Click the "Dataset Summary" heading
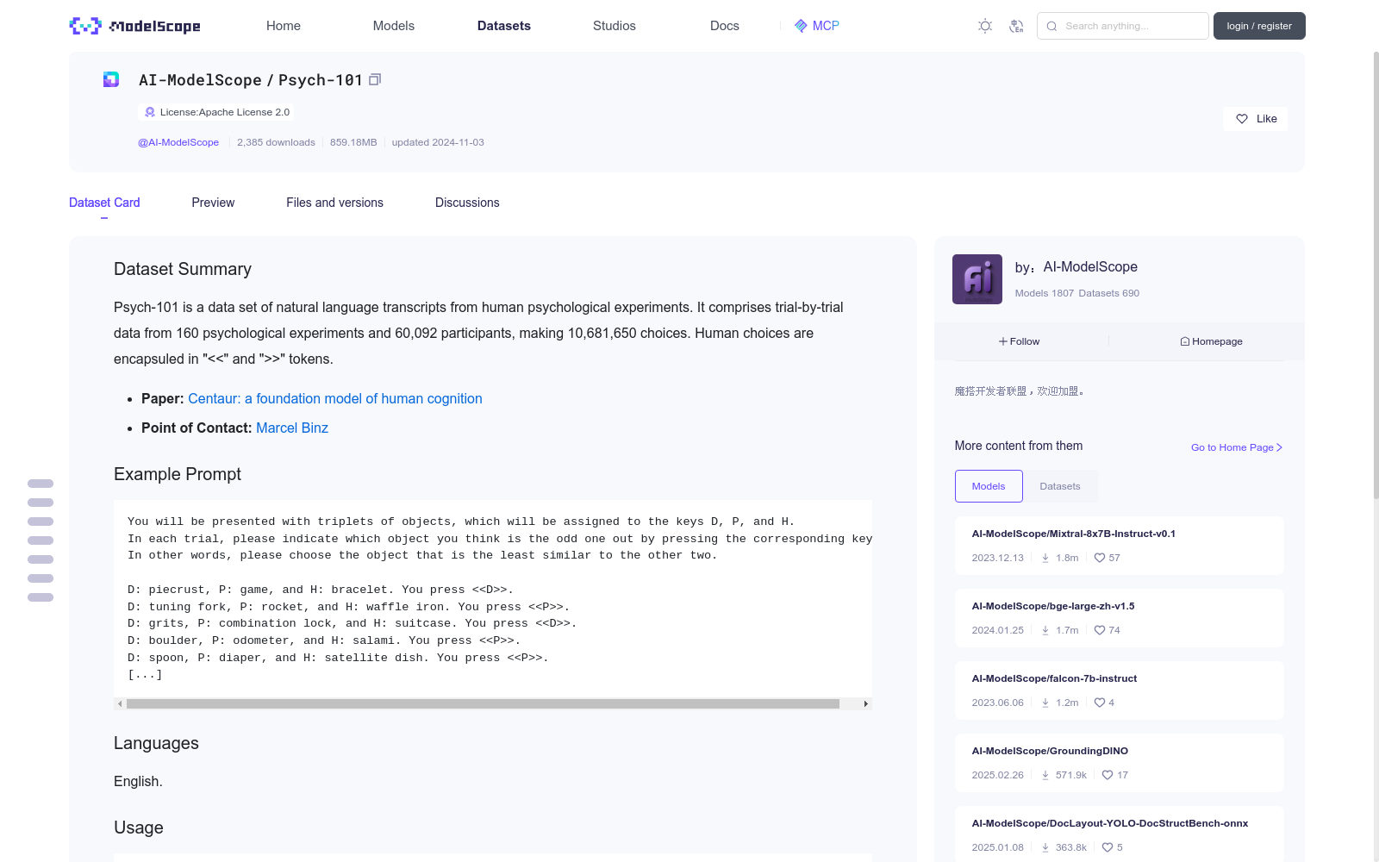 [x=183, y=269]
